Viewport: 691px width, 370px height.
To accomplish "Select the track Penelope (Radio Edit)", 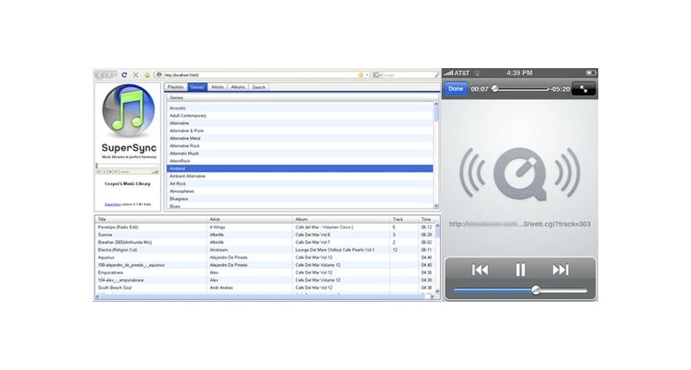I will click(265, 227).
